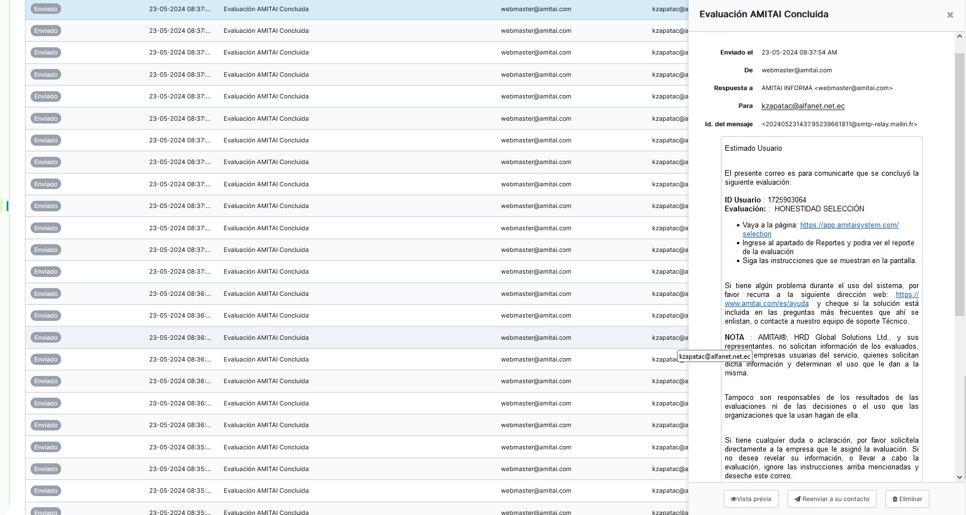The image size is (966, 515).
Task: Open the www.amitai.com/es/ayuda help link
Action: click(766, 304)
